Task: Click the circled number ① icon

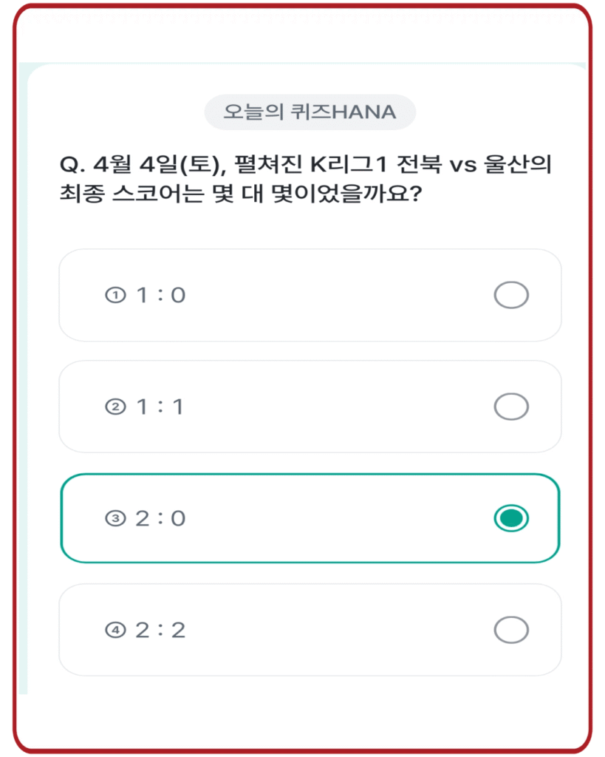Action: [114, 296]
